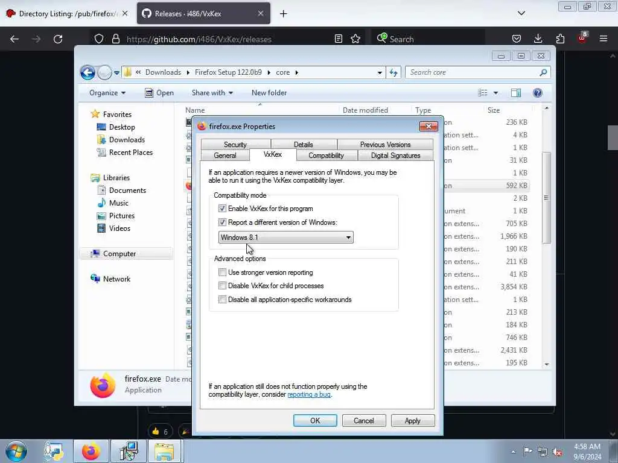List all tabs dropdown chevron
The image size is (618, 463).
point(521,13)
